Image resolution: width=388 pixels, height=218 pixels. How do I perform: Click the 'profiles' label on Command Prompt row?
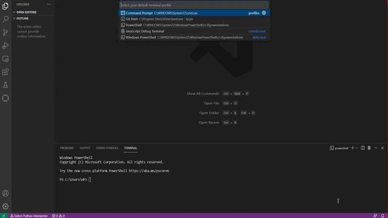click(254, 13)
